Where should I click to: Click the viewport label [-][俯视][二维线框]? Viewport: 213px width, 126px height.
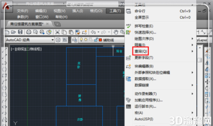point(26,49)
